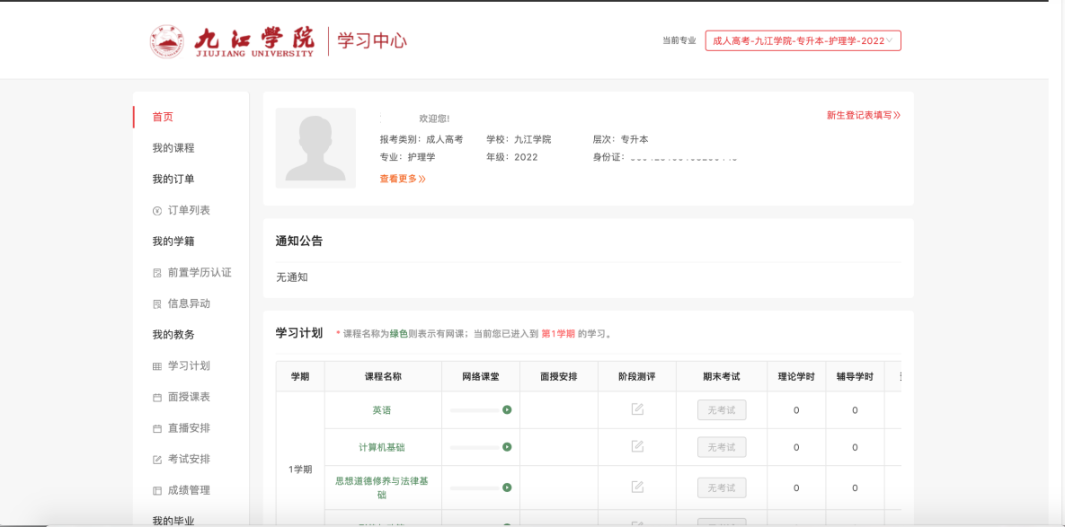The image size is (1065, 527).
Task: Click the 成绩管理 sidebar icon
Action: point(157,490)
